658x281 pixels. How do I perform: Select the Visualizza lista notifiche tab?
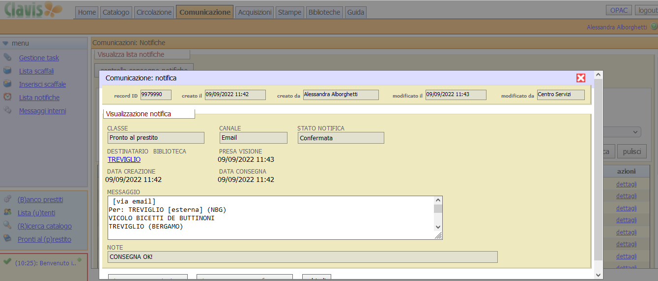[142, 54]
